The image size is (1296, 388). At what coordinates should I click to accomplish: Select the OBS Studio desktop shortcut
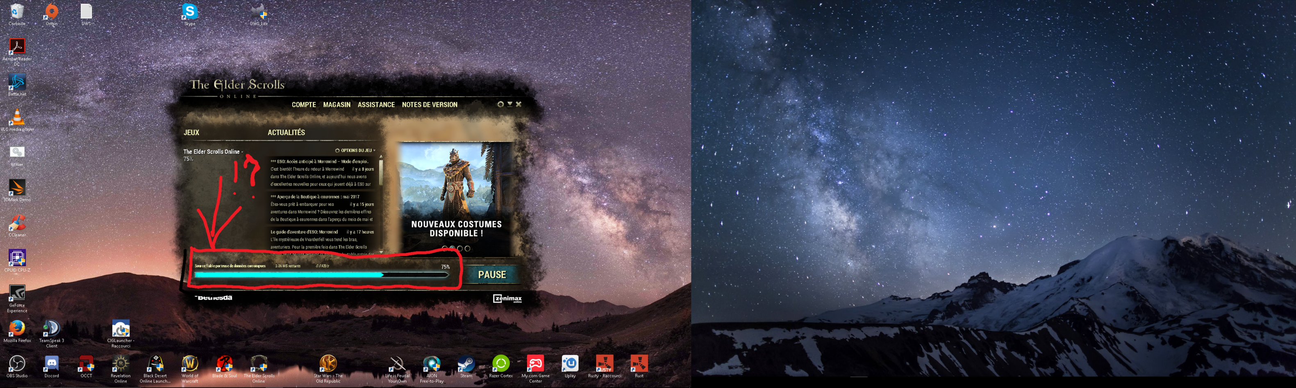tap(17, 366)
